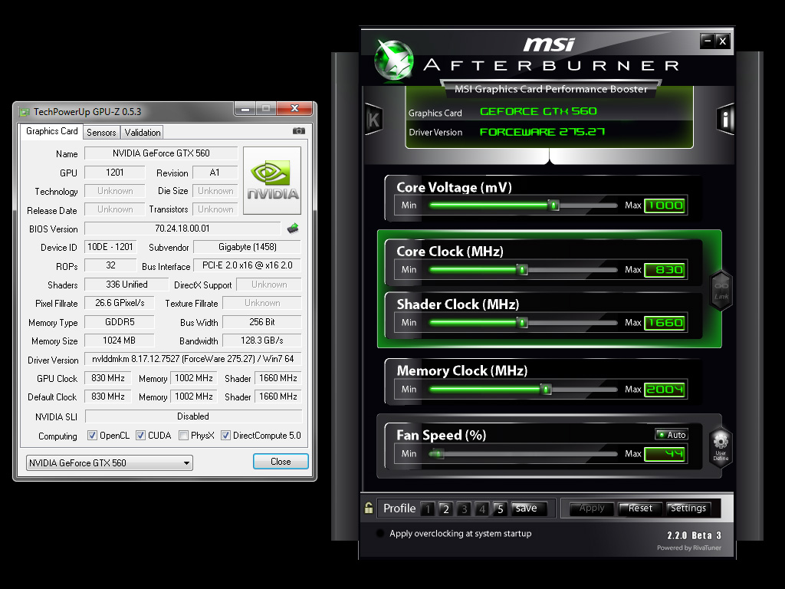Click the Core Clock slider handle
The width and height of the screenshot is (785, 589).
coord(522,269)
